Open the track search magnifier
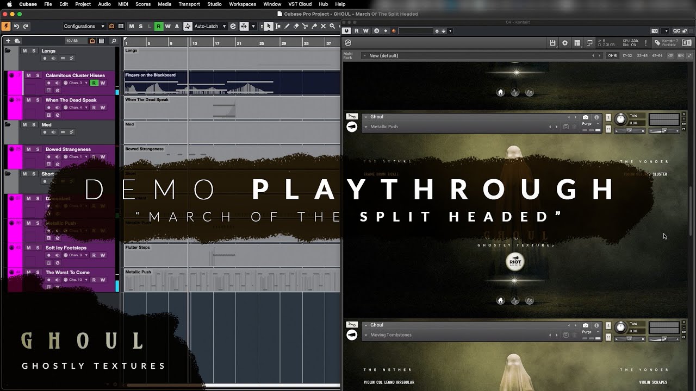Image resolution: width=696 pixels, height=391 pixels. pyautogui.click(x=114, y=41)
